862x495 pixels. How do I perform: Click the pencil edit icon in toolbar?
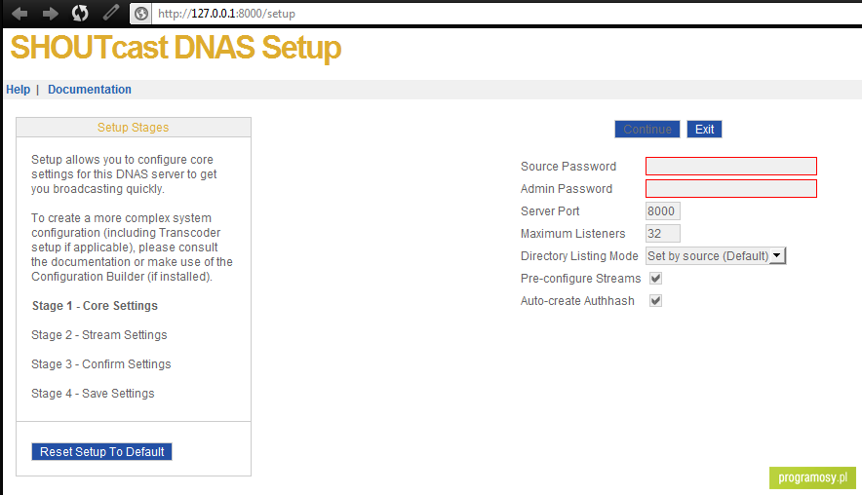pos(111,12)
